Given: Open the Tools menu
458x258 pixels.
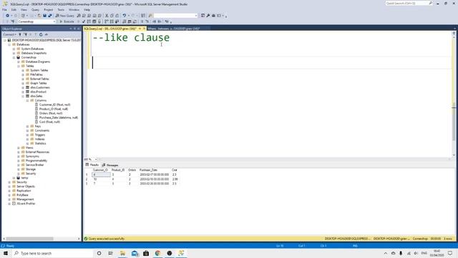Looking at the screenshot, I should click(x=61, y=9).
